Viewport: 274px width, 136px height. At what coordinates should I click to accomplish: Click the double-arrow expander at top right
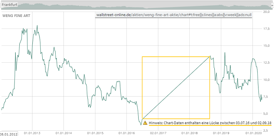pos(272,5)
